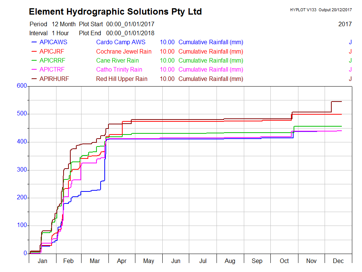The height and width of the screenshot is (272, 362).
Task: Select the Cardo Camp AWS station name
Action: pos(120,42)
